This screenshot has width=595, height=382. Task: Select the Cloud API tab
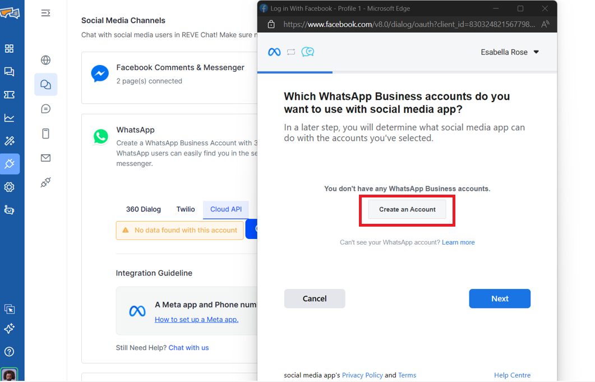coord(226,210)
